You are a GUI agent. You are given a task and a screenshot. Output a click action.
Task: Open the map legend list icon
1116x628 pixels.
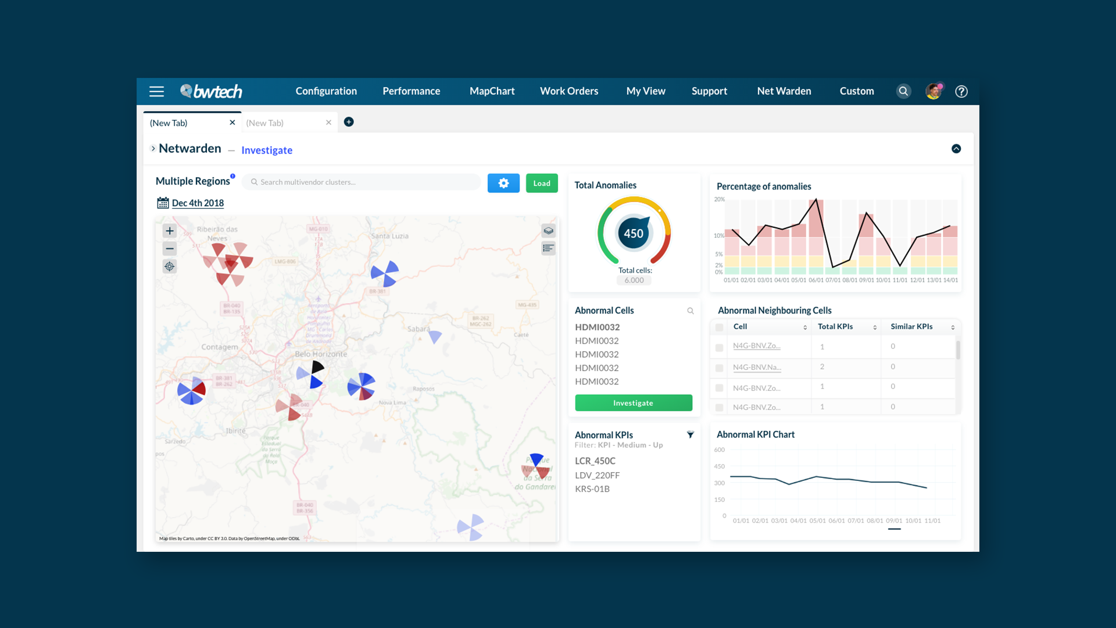548,248
